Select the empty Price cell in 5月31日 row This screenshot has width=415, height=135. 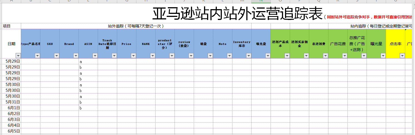127,102
